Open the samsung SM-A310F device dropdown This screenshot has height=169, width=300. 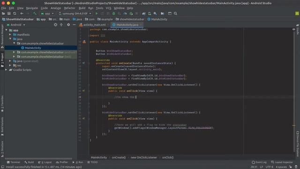coord(75,14)
